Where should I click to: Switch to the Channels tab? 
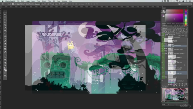coord(169,24)
